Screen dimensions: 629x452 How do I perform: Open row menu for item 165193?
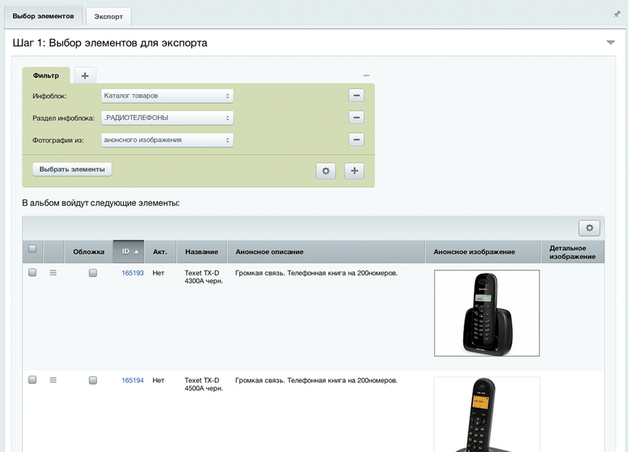coord(53,273)
